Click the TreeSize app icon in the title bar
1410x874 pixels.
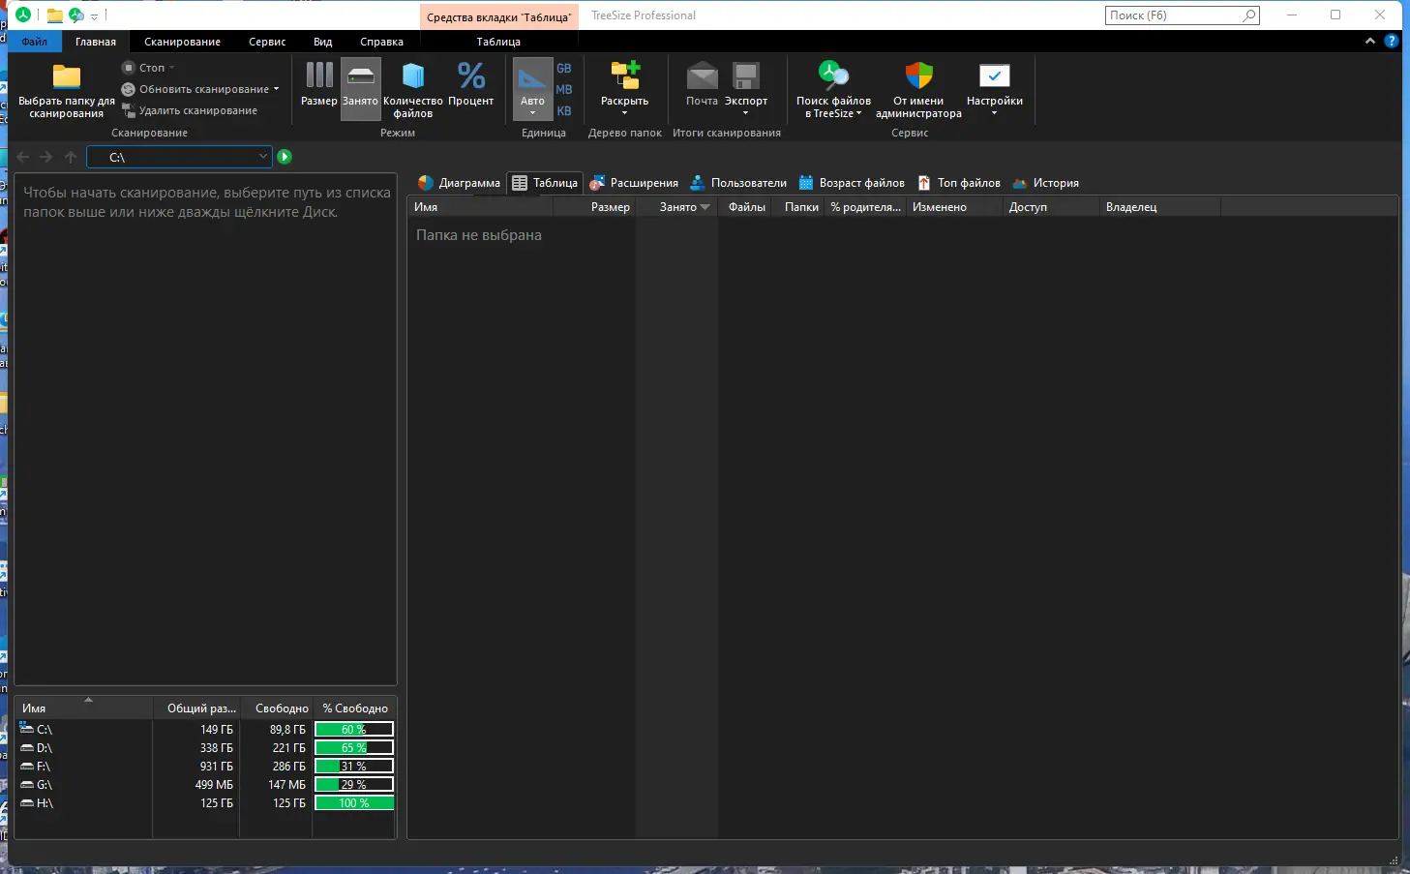coord(23,15)
